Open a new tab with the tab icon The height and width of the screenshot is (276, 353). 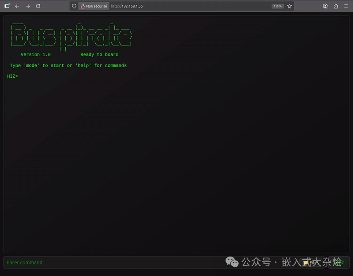[x=7, y=6]
